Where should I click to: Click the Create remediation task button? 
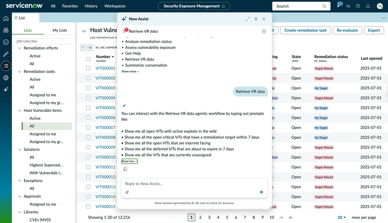coord(305,30)
